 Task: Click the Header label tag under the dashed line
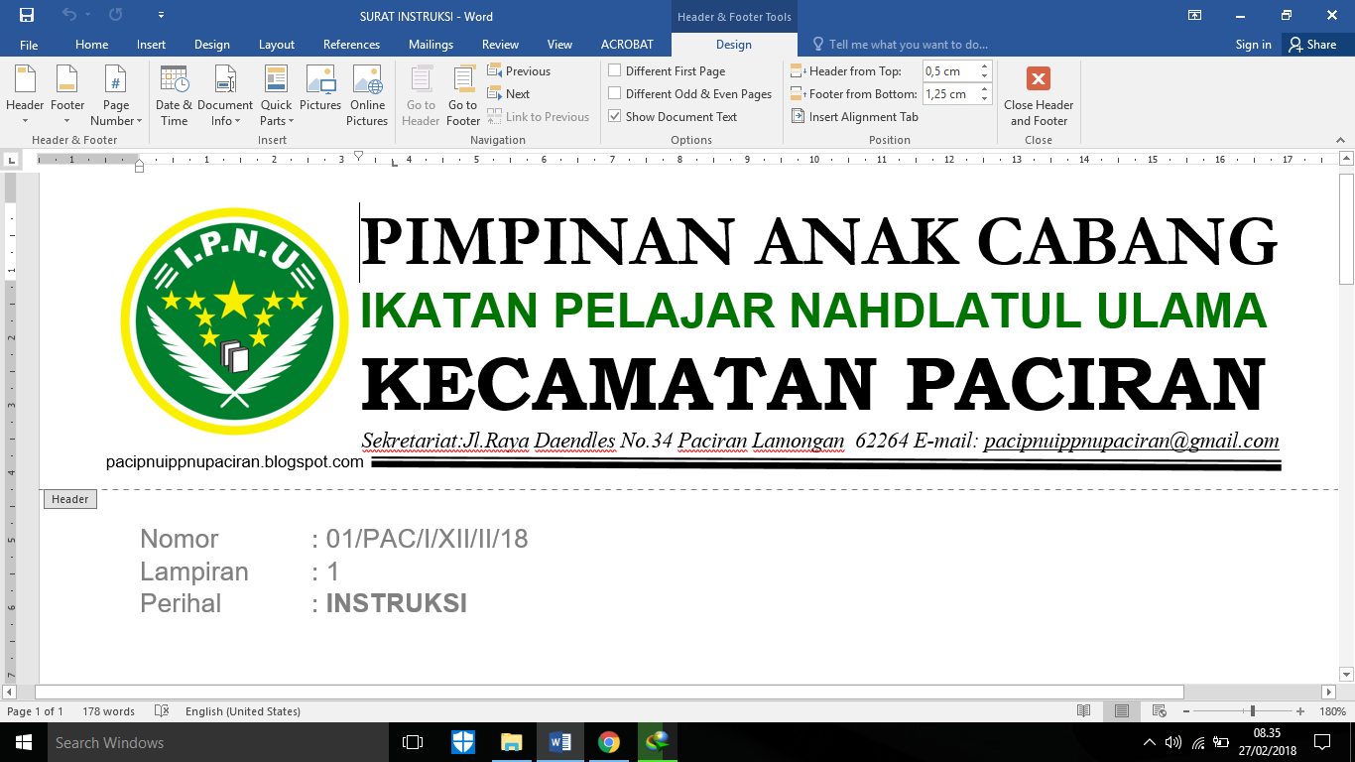70,499
